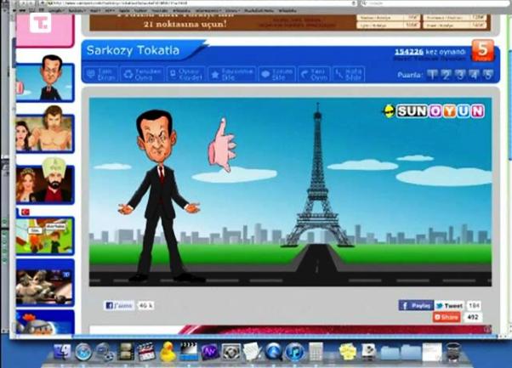
Task: Open purple waveform app icon in Dock
Action: tap(209, 353)
